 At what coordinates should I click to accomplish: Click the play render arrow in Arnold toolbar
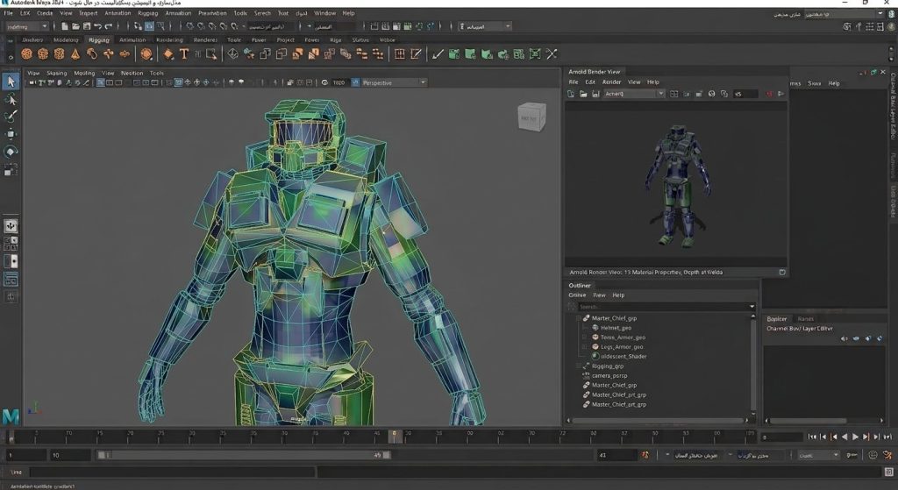click(x=780, y=94)
